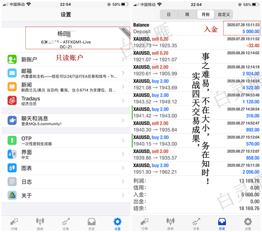The image size is (262, 232).
Task: Open the gray Journal log icon
Action: 12,182
